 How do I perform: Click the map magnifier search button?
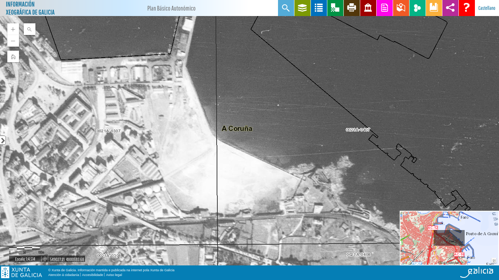[30, 29]
